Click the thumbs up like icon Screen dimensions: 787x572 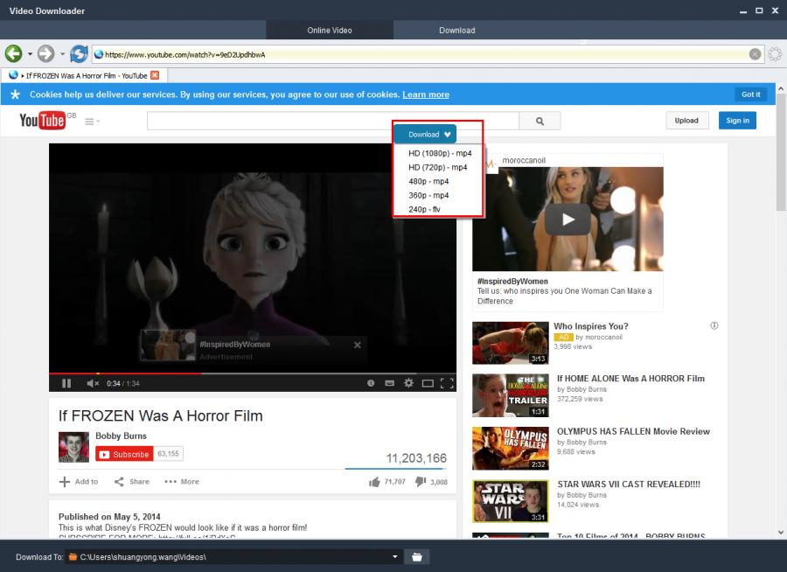[374, 481]
